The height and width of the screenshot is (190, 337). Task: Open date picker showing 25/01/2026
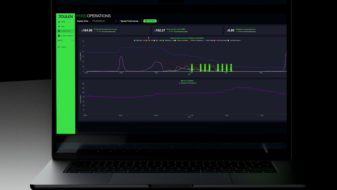pyautogui.click(x=150, y=21)
